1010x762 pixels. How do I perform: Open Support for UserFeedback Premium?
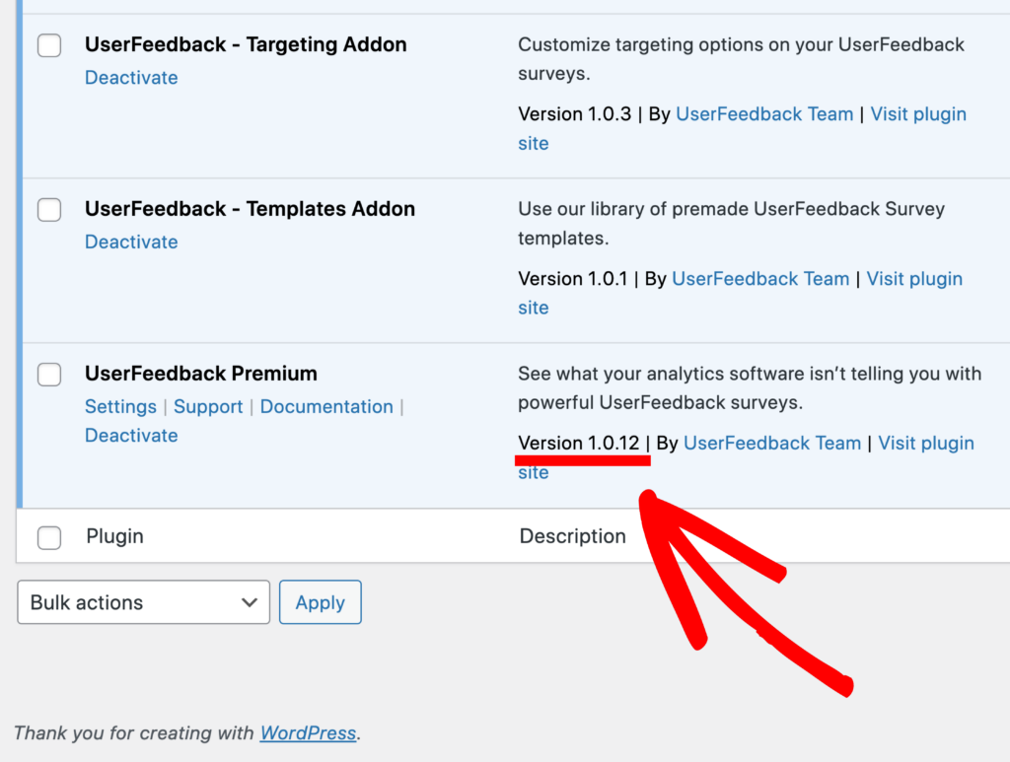pos(208,406)
